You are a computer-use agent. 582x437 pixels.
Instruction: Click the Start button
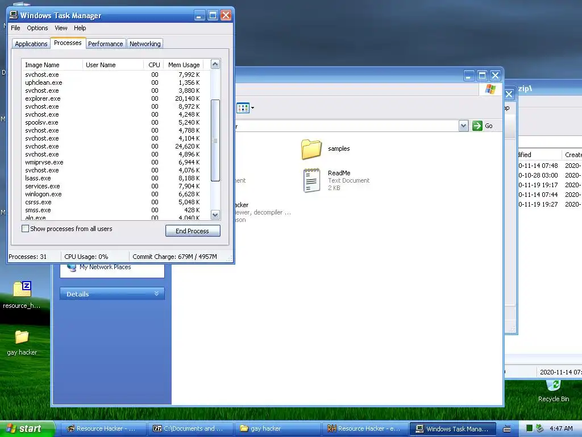coord(27,428)
